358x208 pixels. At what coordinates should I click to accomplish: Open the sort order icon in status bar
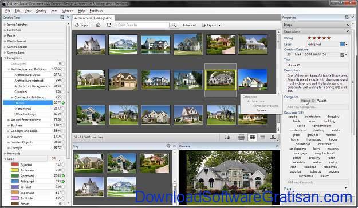pyautogui.click(x=227, y=137)
